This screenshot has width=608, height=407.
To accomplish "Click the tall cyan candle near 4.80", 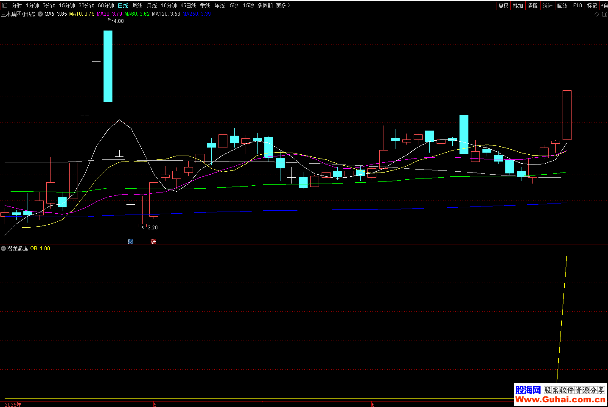I will pyautogui.click(x=108, y=66).
